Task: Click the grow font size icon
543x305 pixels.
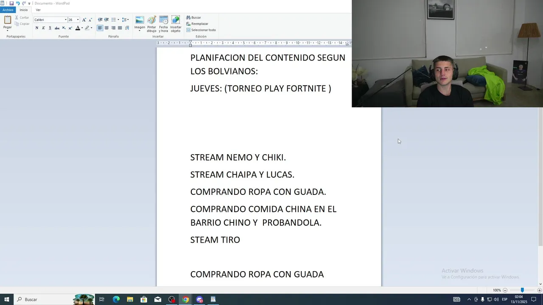Action: pyautogui.click(x=84, y=20)
